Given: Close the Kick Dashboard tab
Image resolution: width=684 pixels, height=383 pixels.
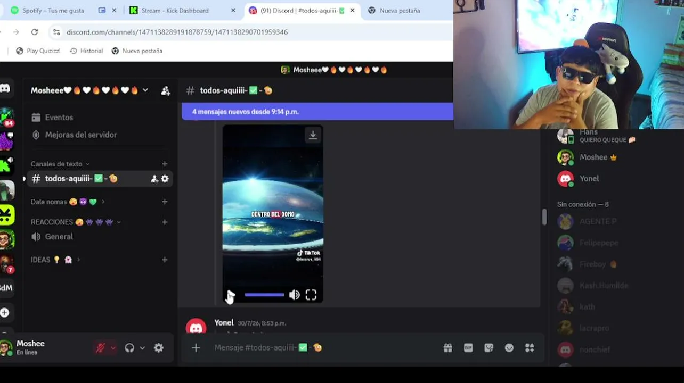Looking at the screenshot, I should pos(233,11).
